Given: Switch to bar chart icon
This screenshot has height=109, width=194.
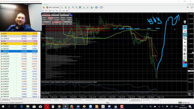Looking at the screenshot, I should pos(62,7).
